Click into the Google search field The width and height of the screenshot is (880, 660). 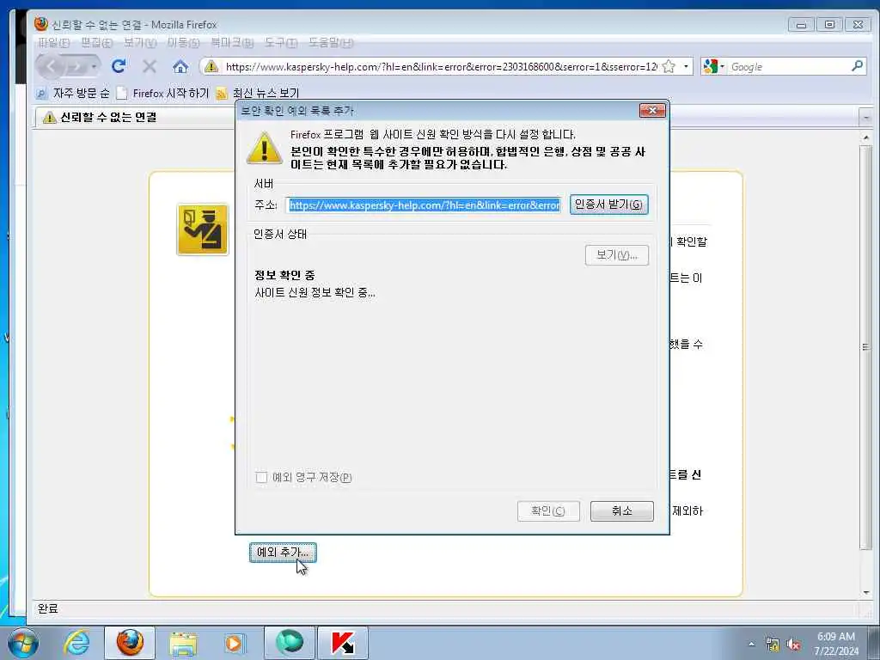pyautogui.click(x=788, y=67)
